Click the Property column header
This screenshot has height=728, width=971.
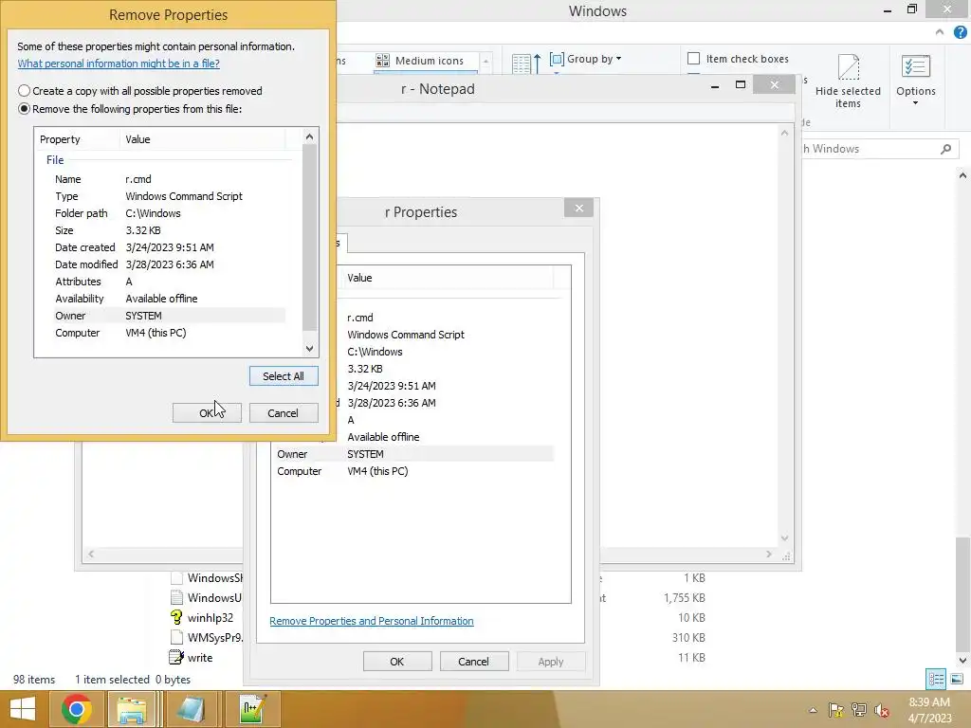(x=78, y=139)
